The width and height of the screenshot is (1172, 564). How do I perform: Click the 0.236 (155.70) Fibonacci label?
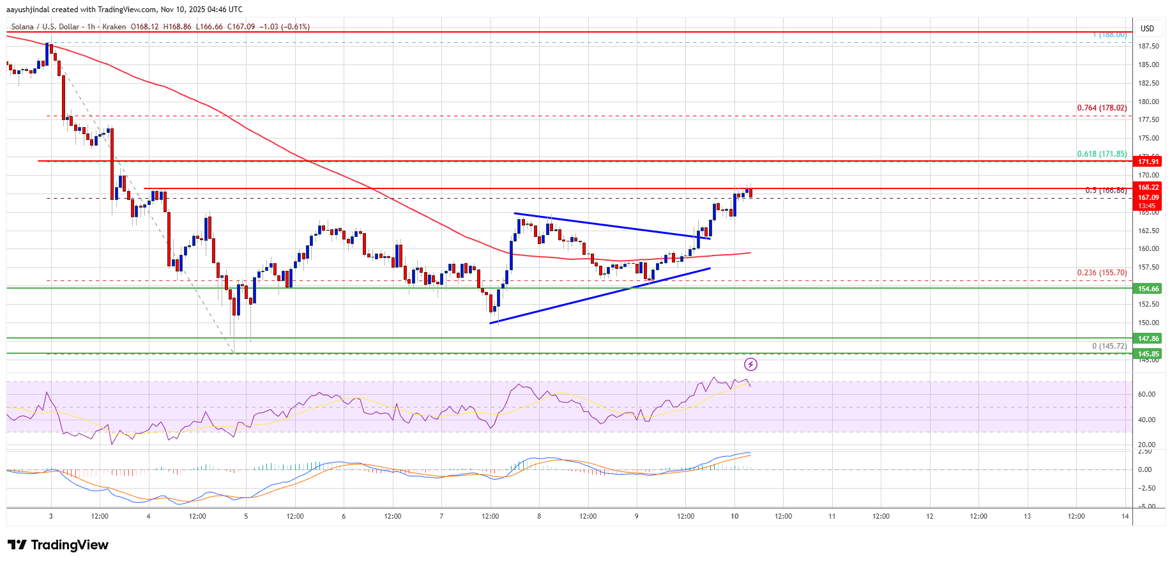click(x=1102, y=273)
